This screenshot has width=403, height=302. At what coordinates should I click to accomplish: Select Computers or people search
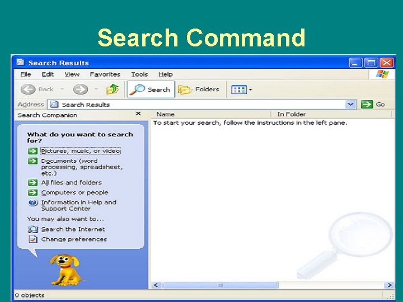click(75, 192)
